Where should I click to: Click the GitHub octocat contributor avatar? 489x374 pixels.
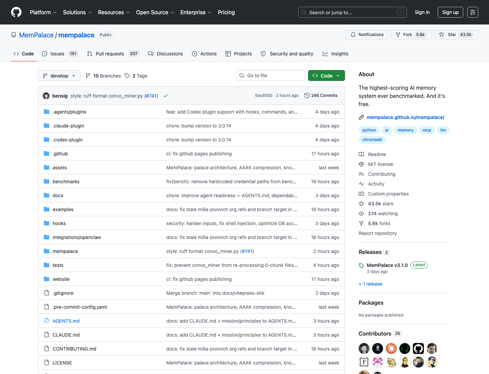tap(418, 348)
